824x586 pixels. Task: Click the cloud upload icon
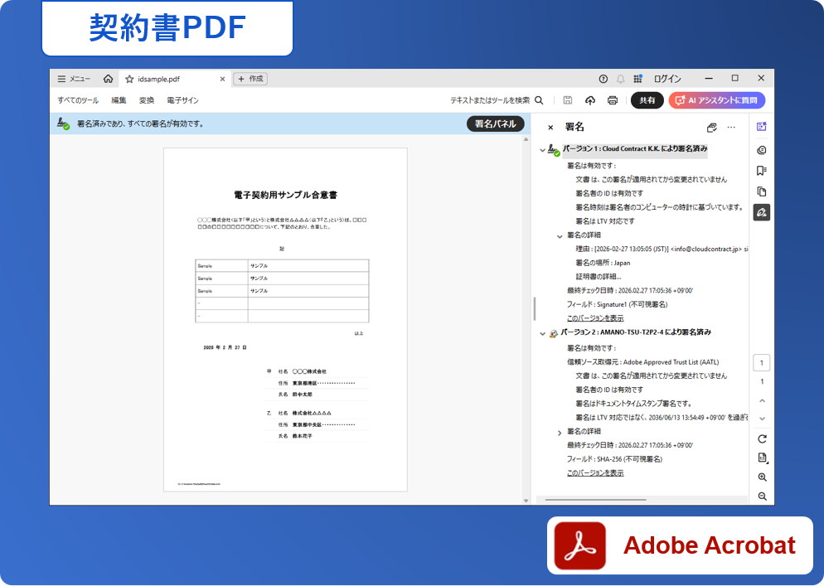point(590,100)
